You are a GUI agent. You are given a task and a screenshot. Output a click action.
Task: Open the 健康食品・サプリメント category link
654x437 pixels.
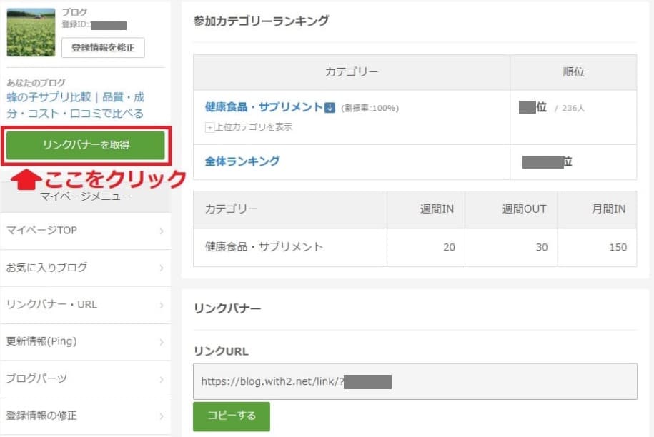click(x=264, y=107)
